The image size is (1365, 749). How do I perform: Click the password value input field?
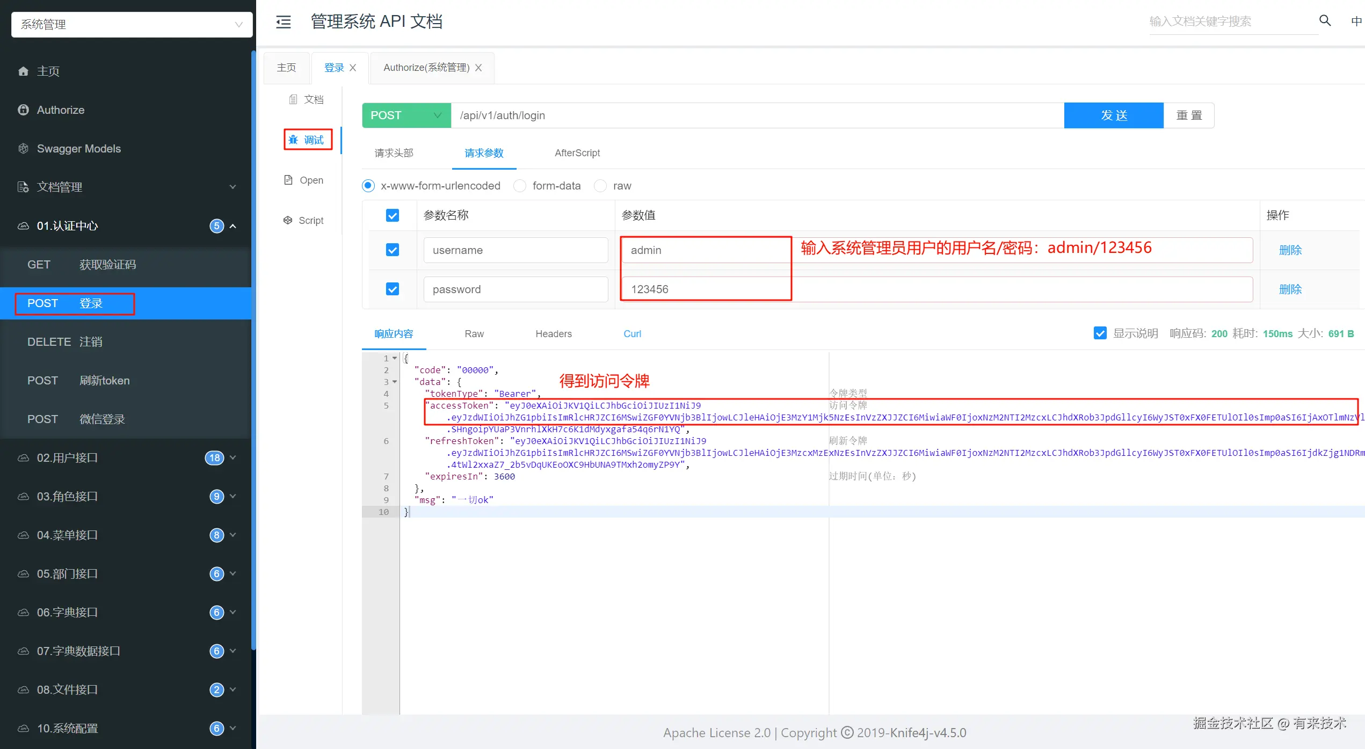pos(936,289)
